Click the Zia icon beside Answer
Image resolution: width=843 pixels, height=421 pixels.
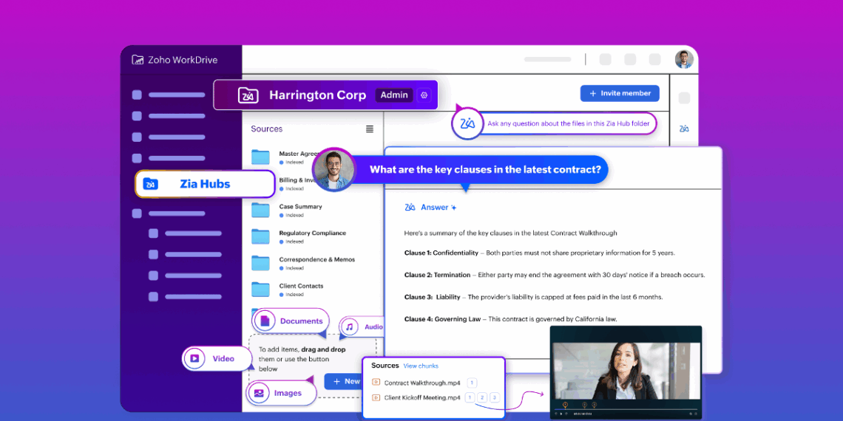pyautogui.click(x=410, y=208)
